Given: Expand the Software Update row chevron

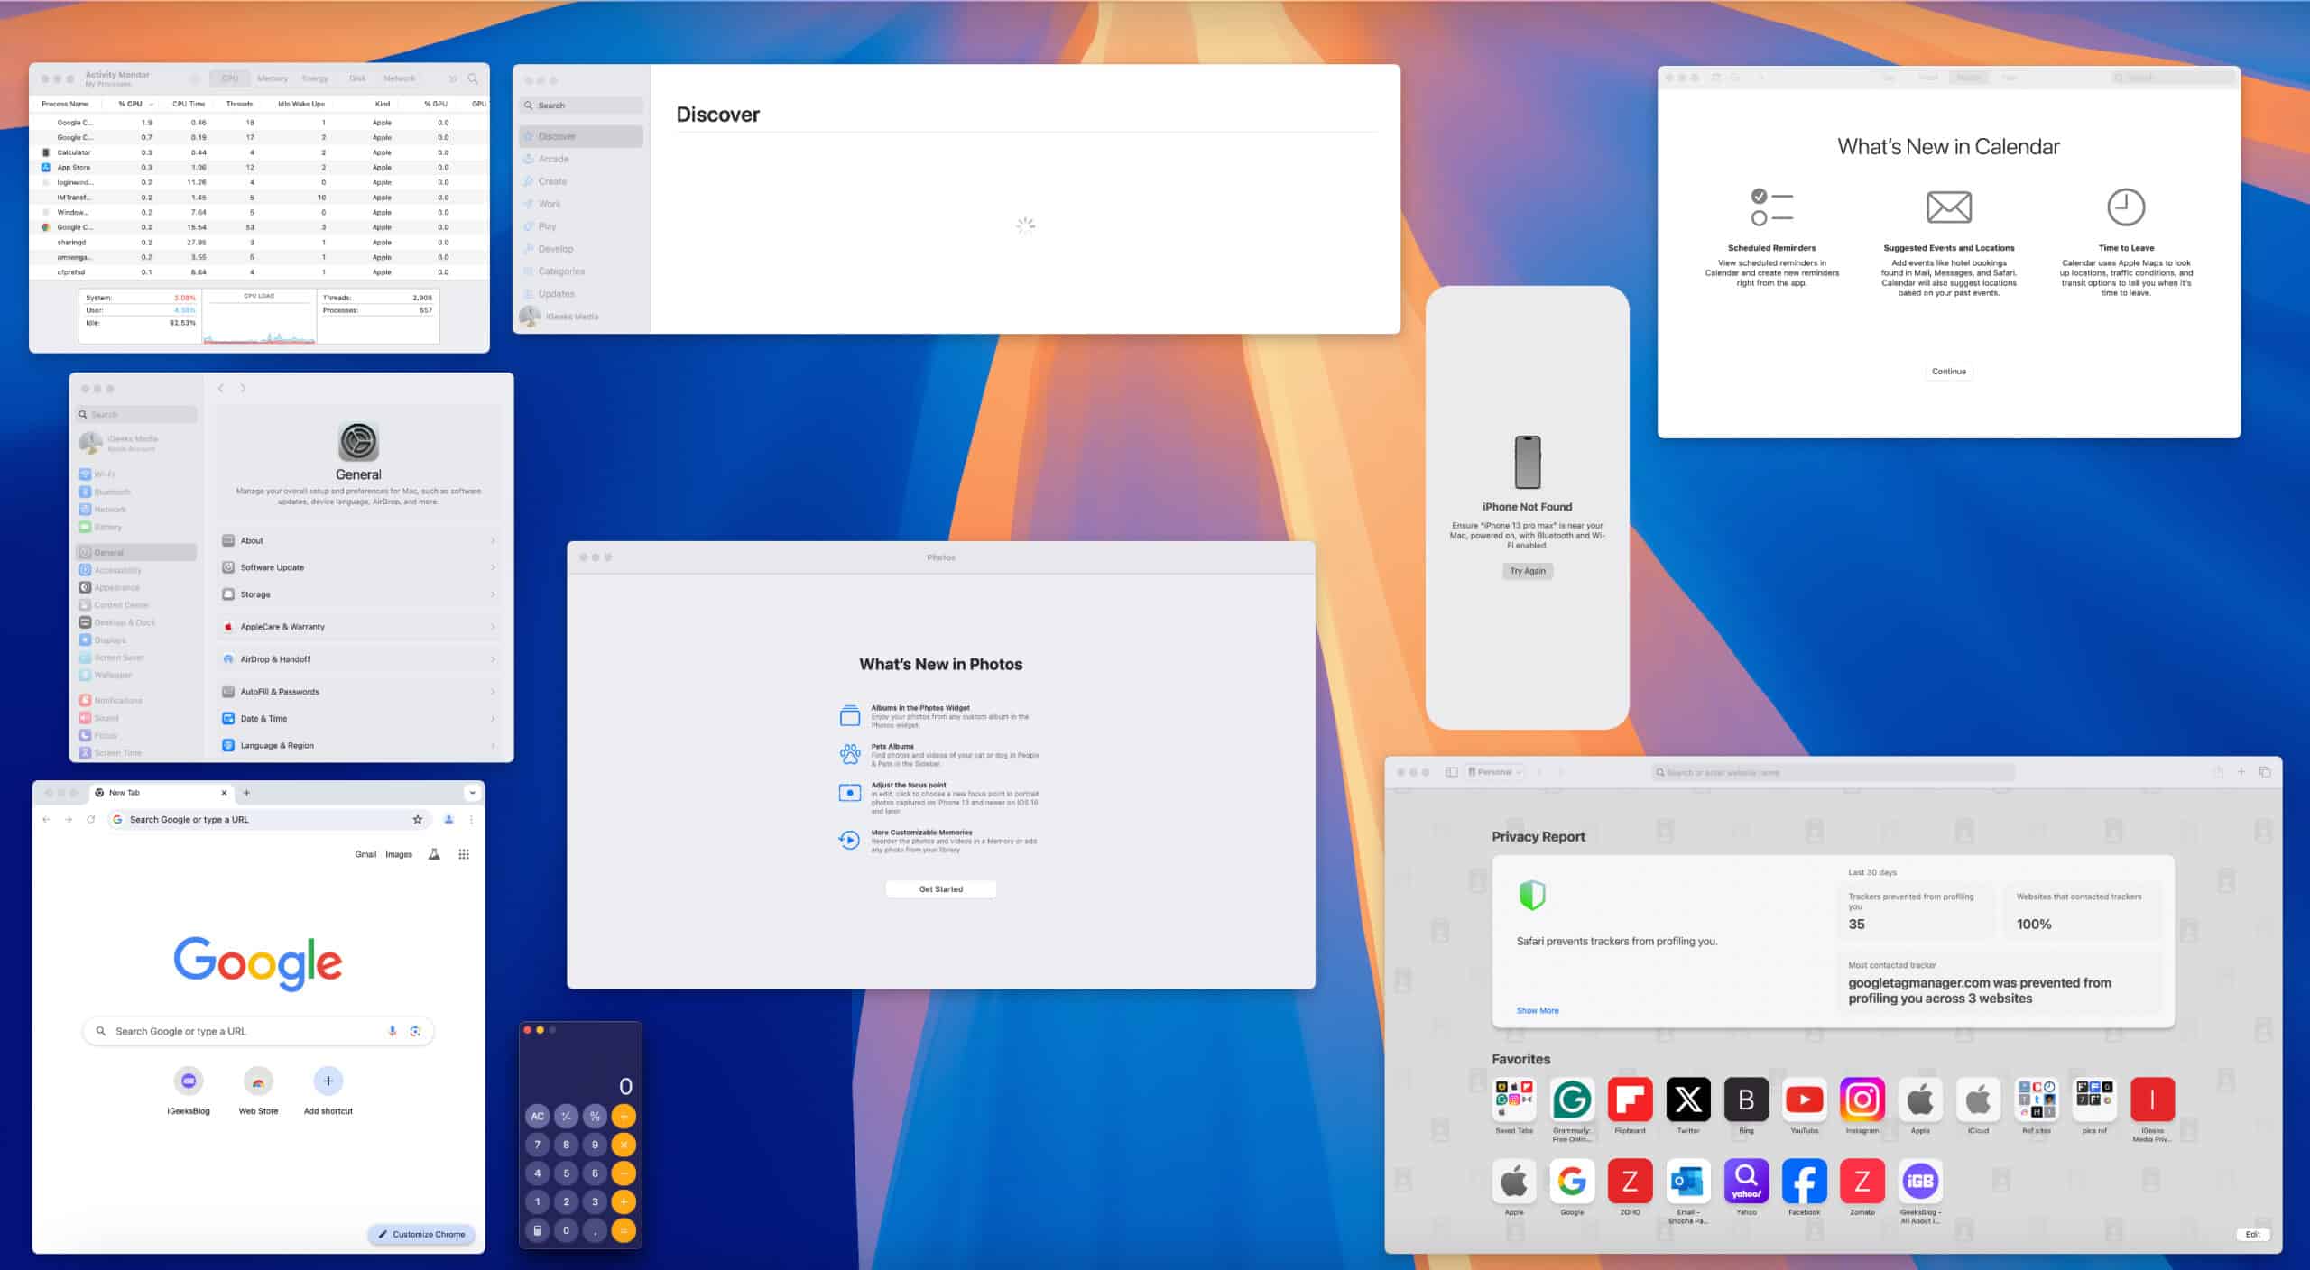Looking at the screenshot, I should point(493,567).
